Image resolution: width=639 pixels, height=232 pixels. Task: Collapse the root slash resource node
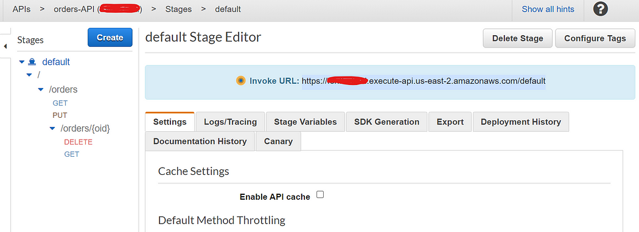(29, 75)
